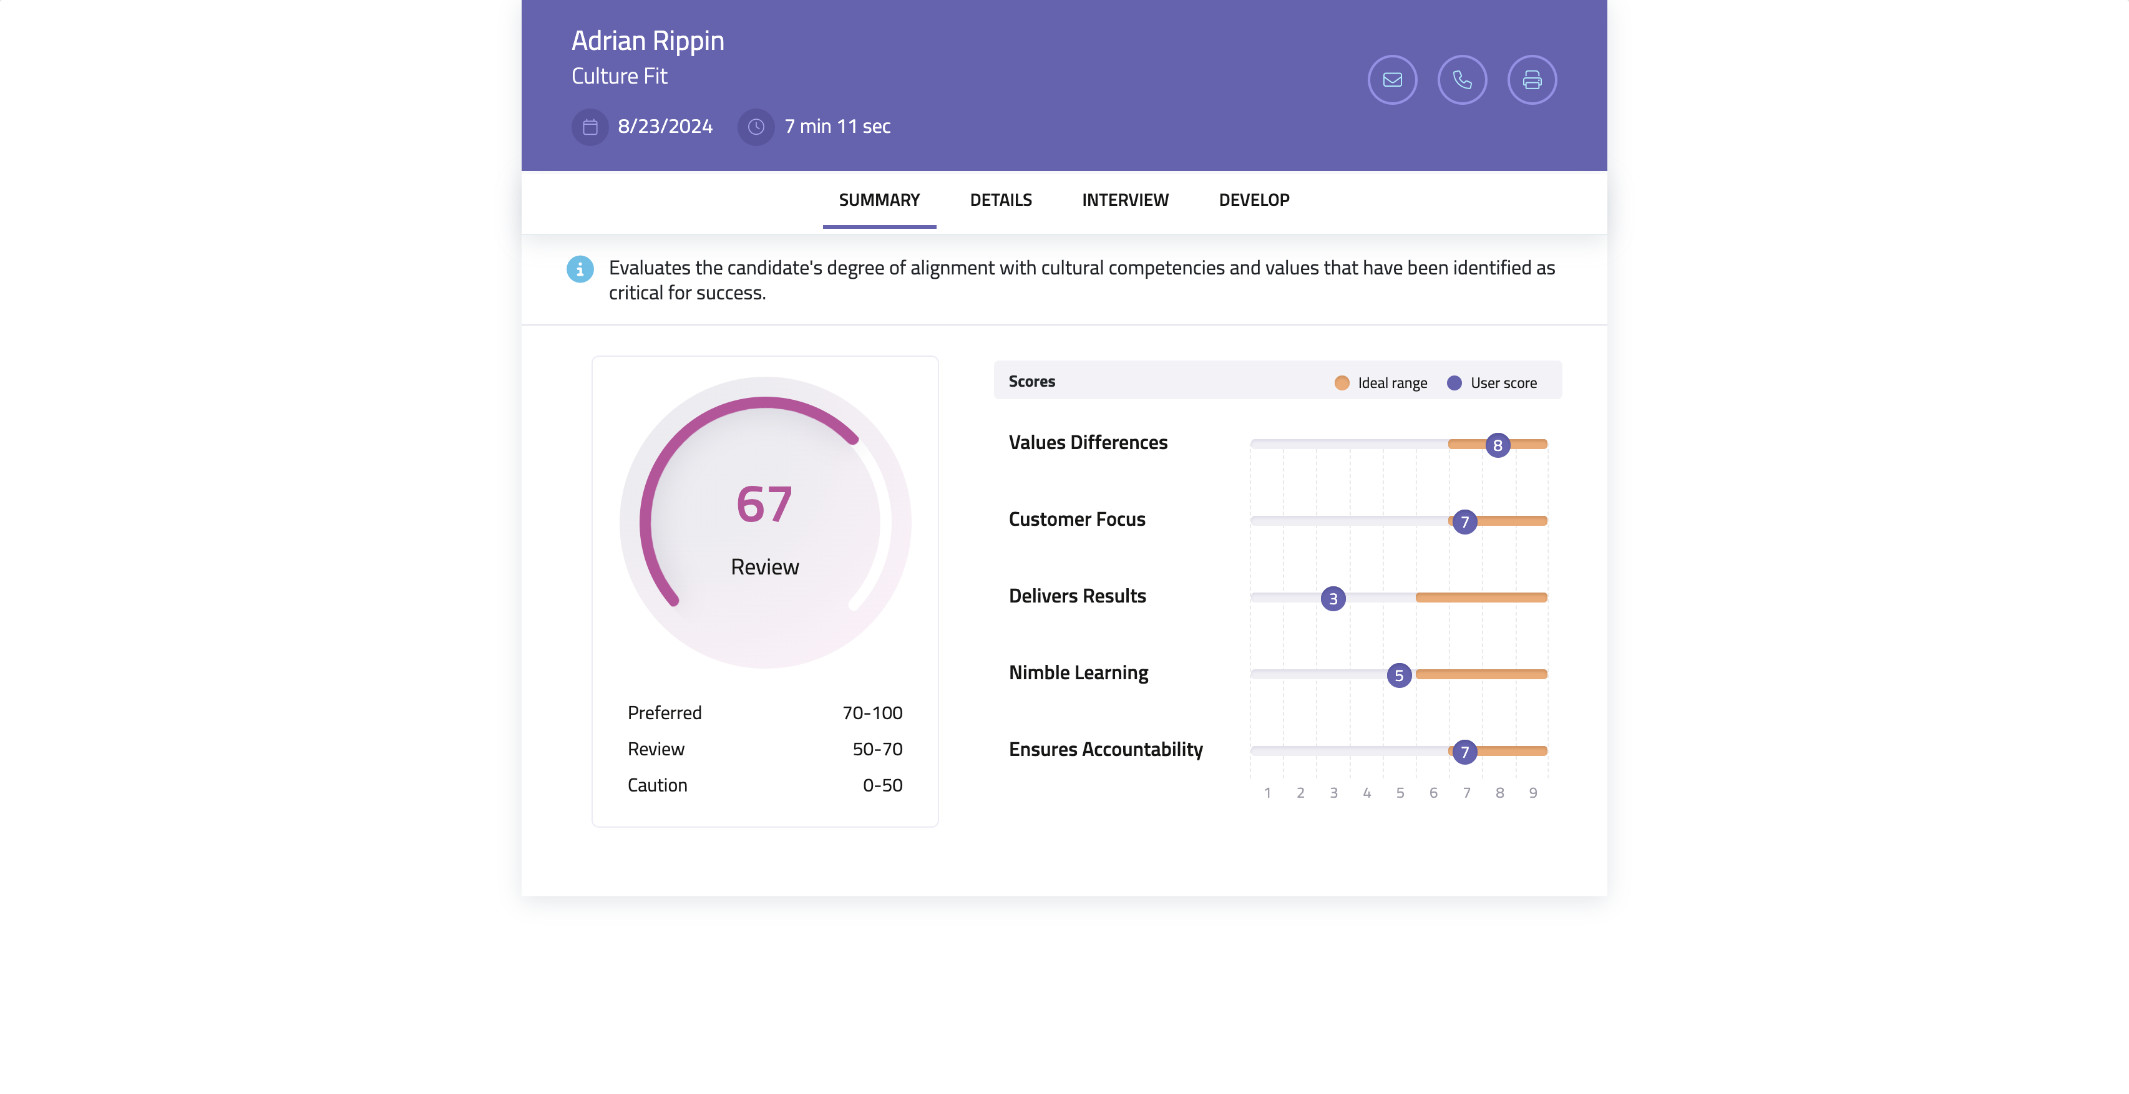Click the Values Differences score marker 8

[1497, 445]
